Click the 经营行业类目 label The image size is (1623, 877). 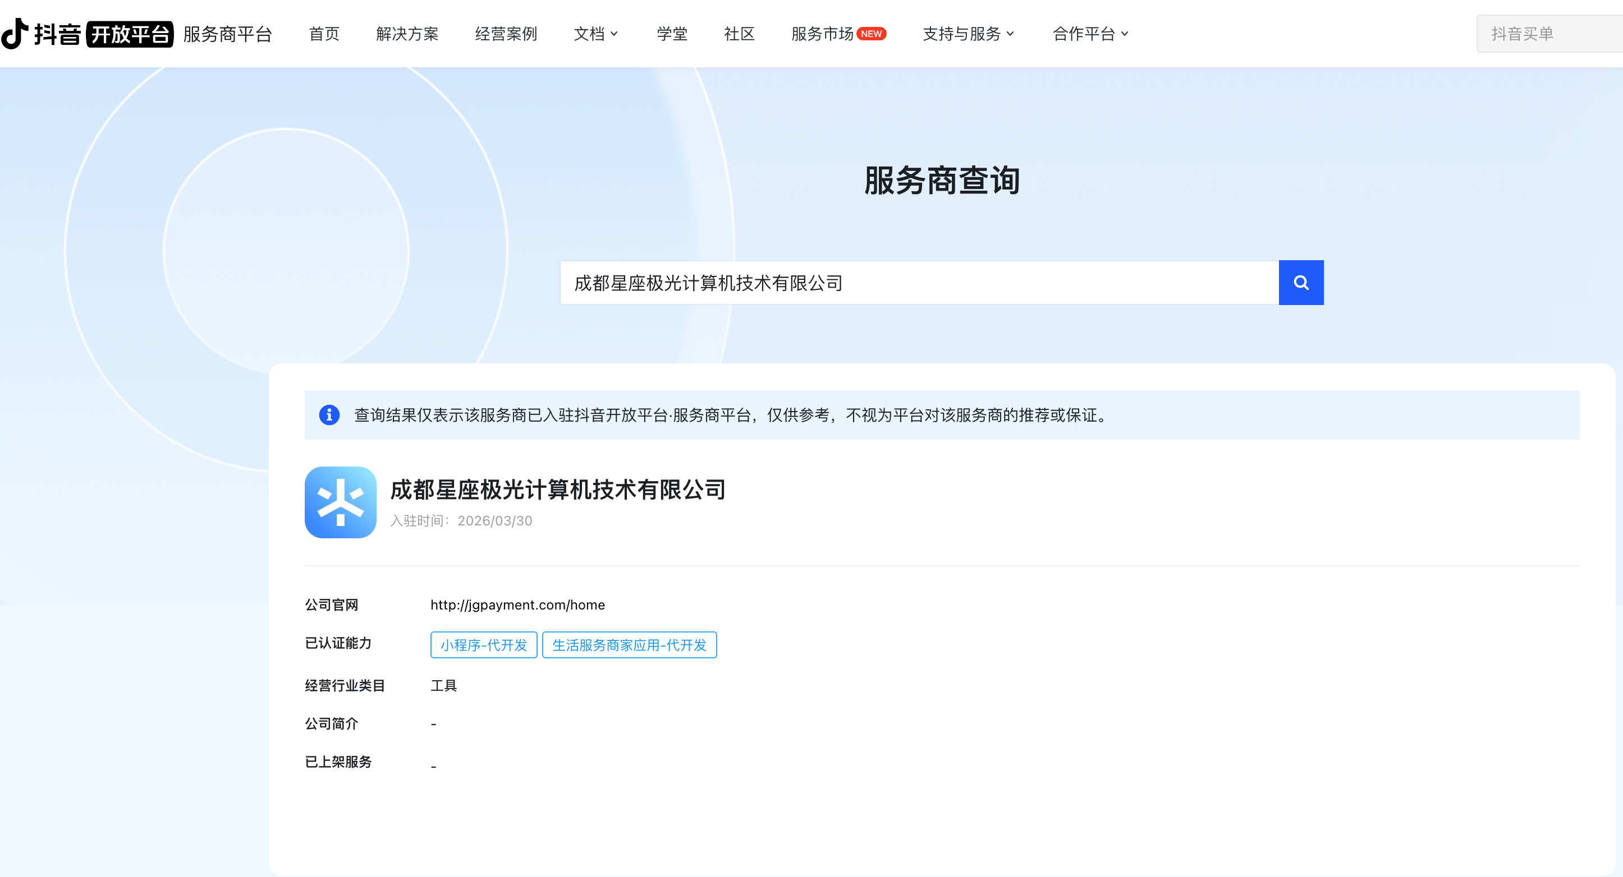pos(345,685)
